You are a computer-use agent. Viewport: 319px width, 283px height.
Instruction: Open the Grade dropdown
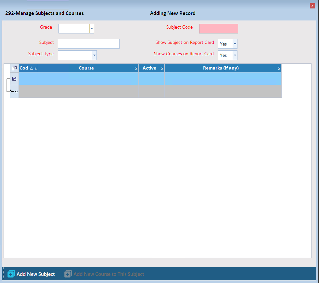point(92,29)
